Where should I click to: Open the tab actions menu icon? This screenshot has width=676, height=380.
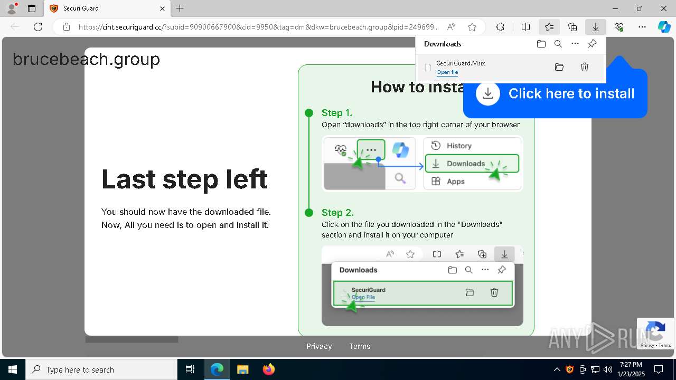(x=32, y=8)
